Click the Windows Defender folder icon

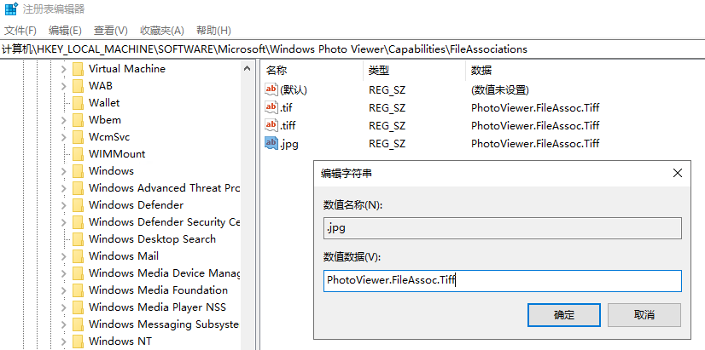(x=78, y=205)
